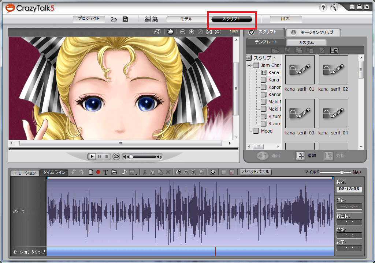Click the 範囲長 (range length) field

pos(349,222)
